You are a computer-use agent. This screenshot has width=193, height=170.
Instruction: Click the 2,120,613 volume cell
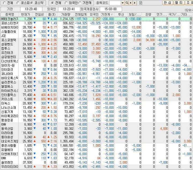coord(67,65)
